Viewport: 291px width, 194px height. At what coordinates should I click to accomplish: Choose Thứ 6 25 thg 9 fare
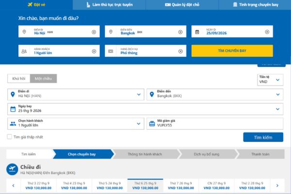(145, 185)
